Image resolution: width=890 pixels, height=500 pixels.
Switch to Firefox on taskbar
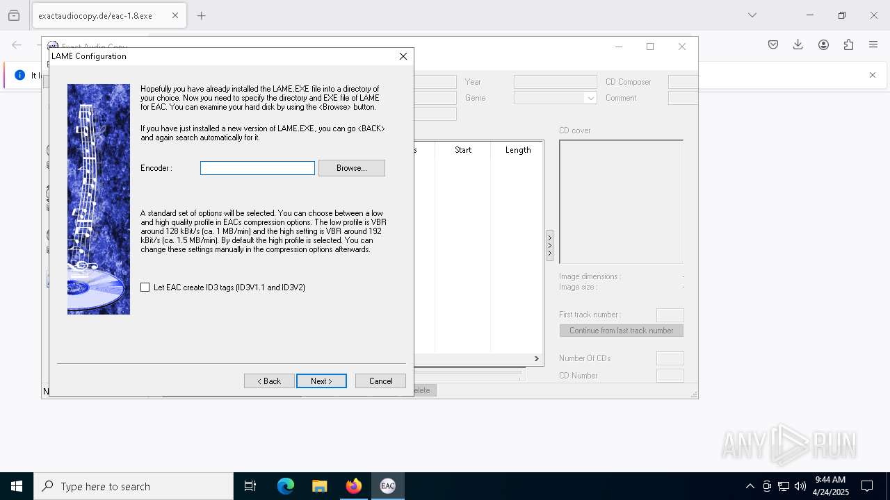[x=354, y=486]
